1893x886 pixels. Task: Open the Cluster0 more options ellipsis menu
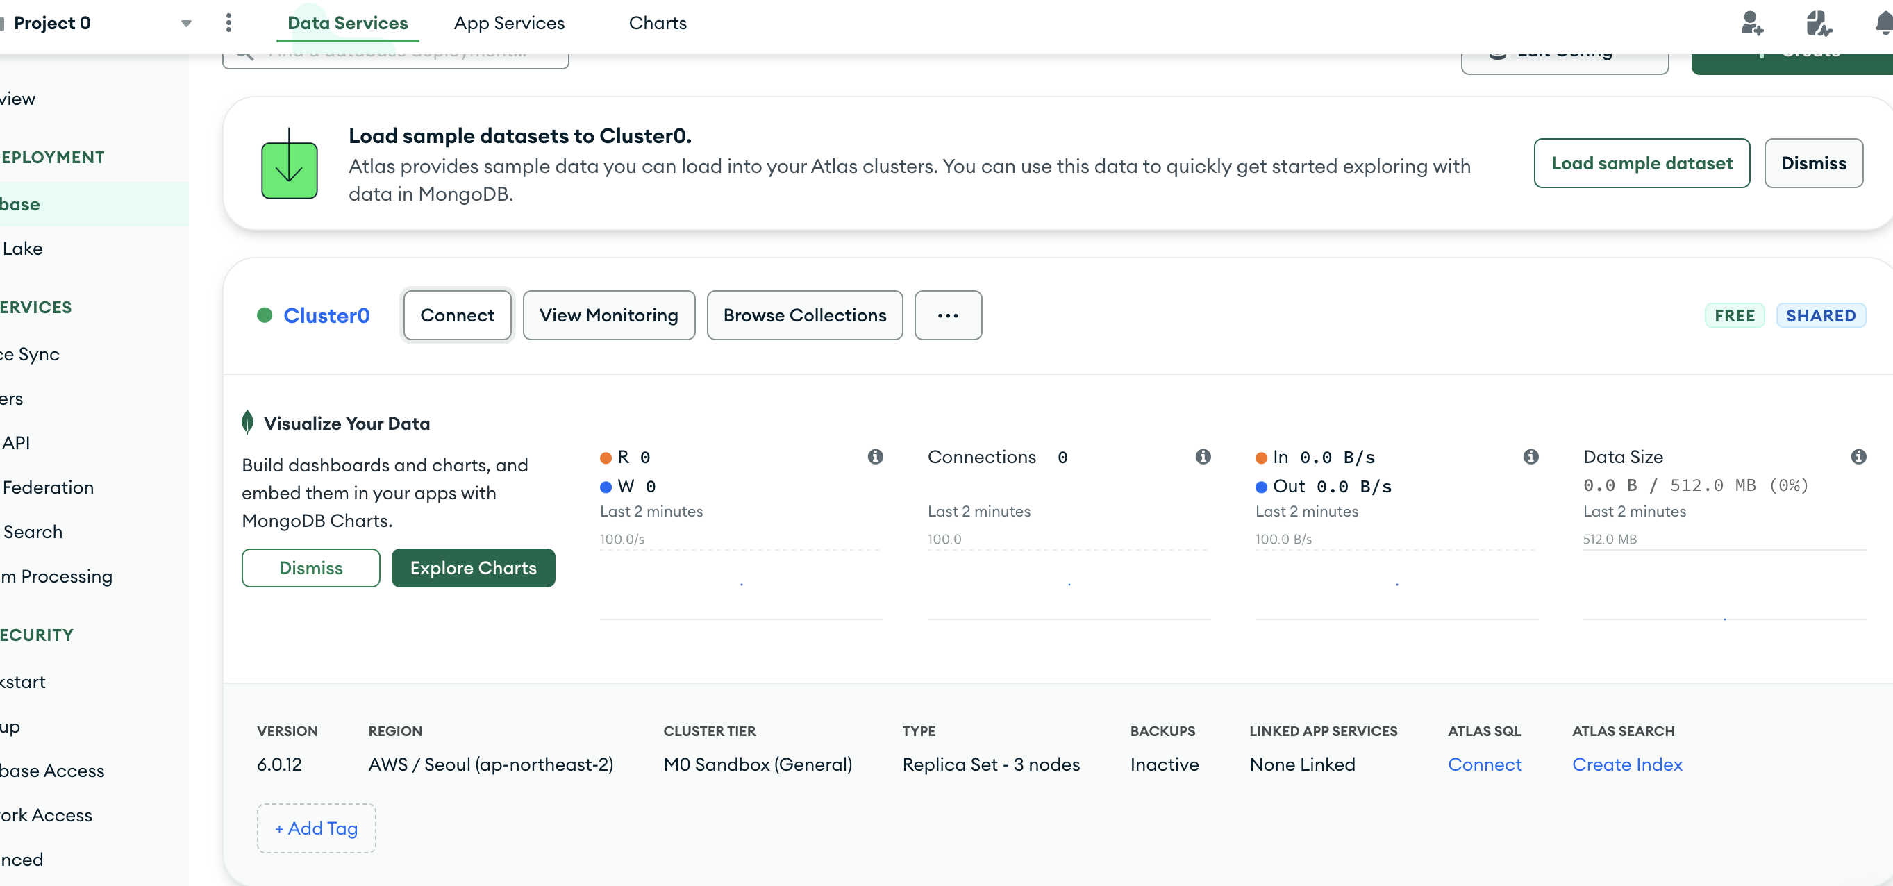[x=947, y=315]
